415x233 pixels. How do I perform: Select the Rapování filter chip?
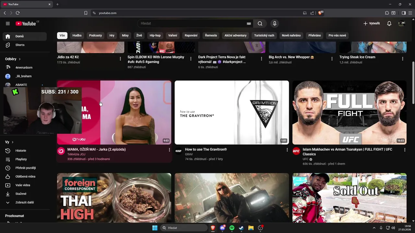tap(191, 35)
